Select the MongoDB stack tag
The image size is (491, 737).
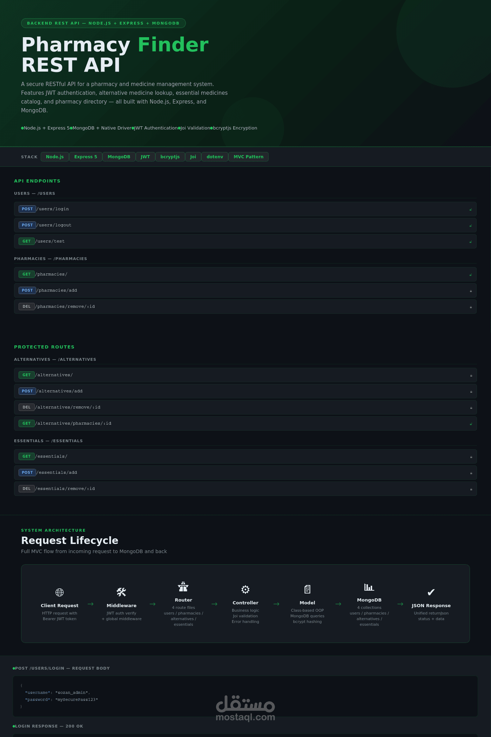[x=119, y=157]
